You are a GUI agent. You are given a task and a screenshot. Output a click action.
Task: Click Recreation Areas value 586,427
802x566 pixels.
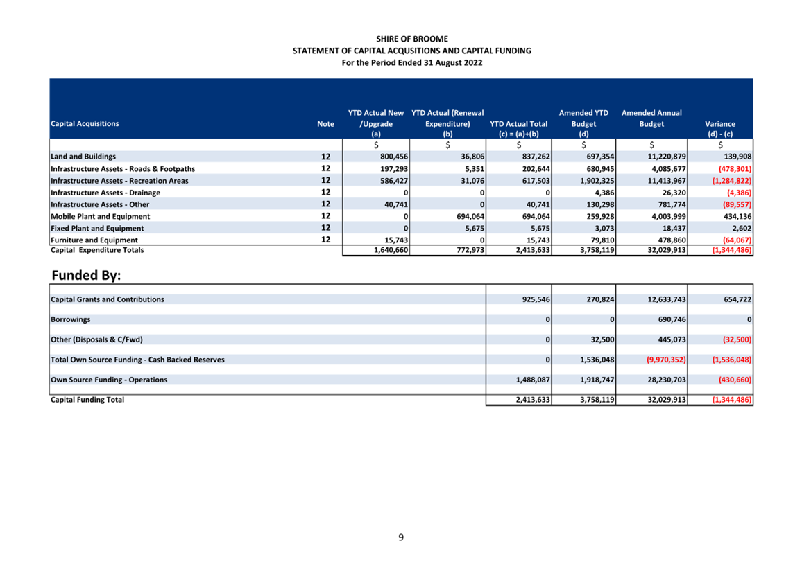click(394, 181)
